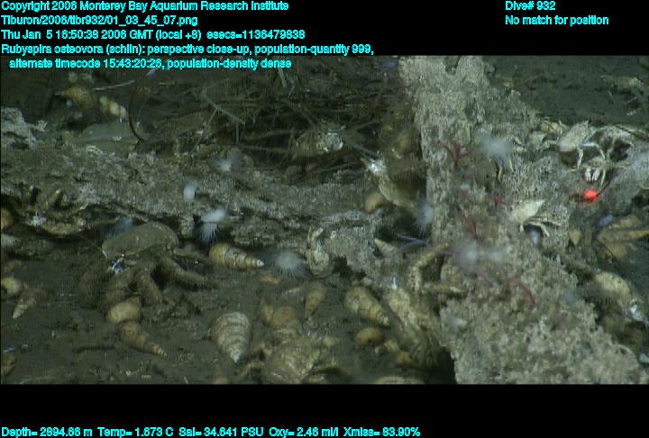
Task: Click the red laser dot in the image
Action: pos(590,196)
